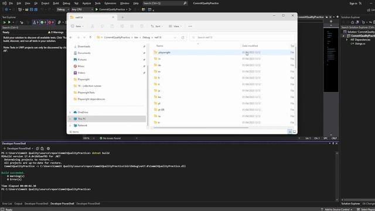Click the Rename icon in File Explorer toolbar
Screen dimensions: 375x211
point(122,26)
